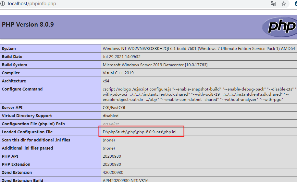Click the System row label
The image size is (297, 182).
[x=9, y=48]
